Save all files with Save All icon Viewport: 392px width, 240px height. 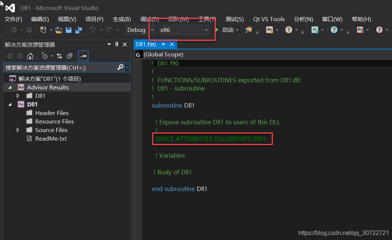point(78,30)
